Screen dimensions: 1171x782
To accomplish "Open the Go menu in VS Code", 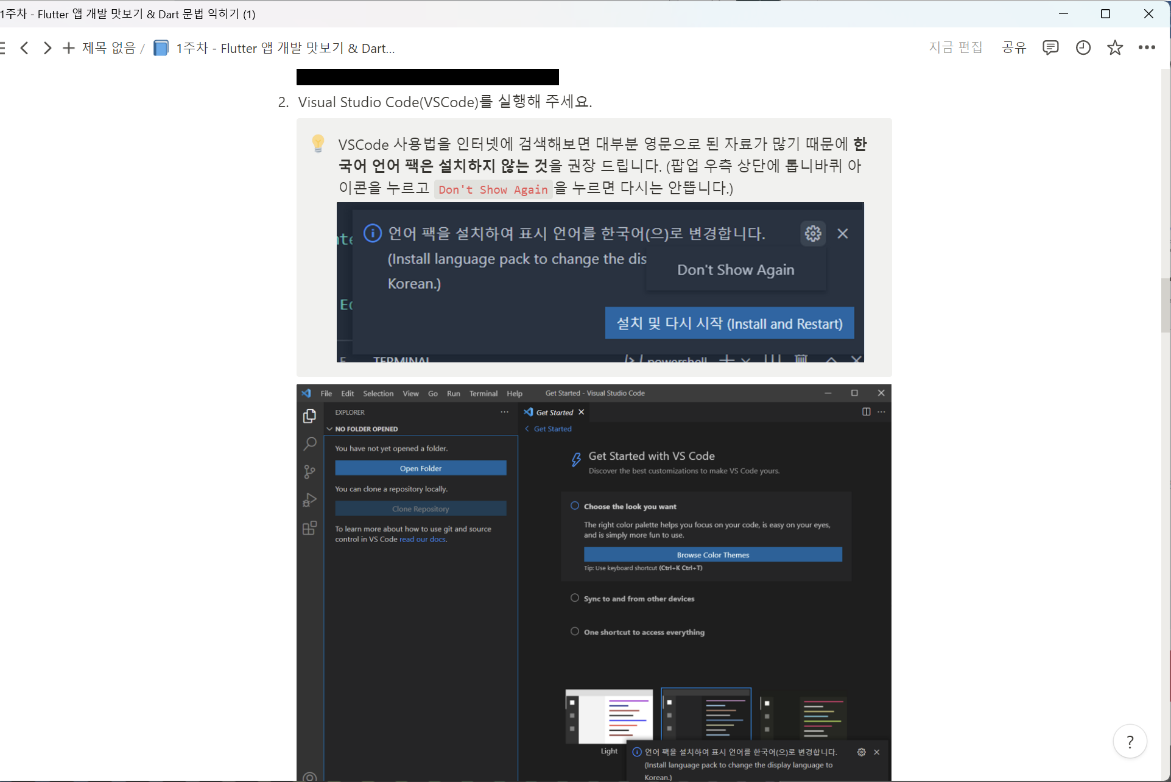I will click(433, 393).
